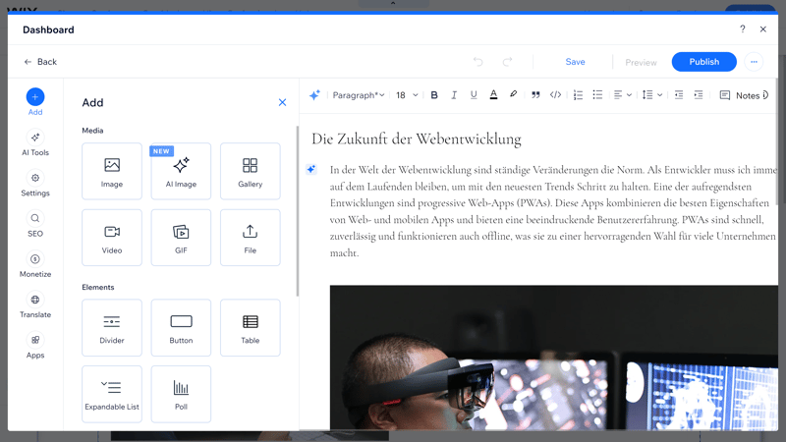Publish the post
This screenshot has width=786, height=442.
[703, 62]
